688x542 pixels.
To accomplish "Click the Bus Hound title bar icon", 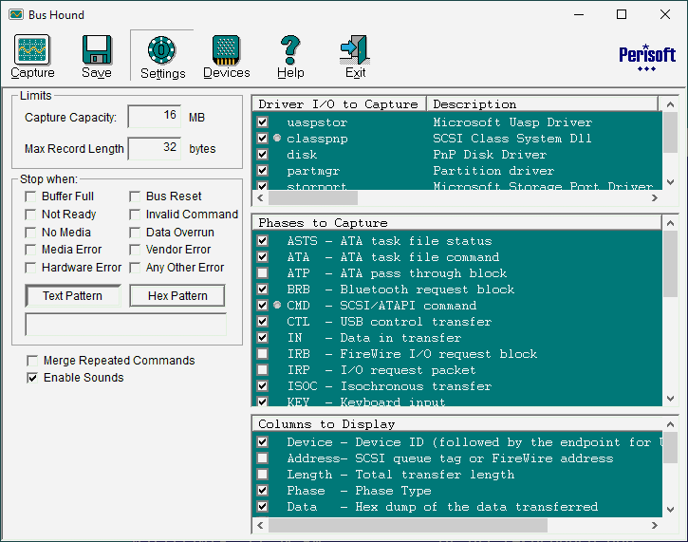I will [15, 15].
